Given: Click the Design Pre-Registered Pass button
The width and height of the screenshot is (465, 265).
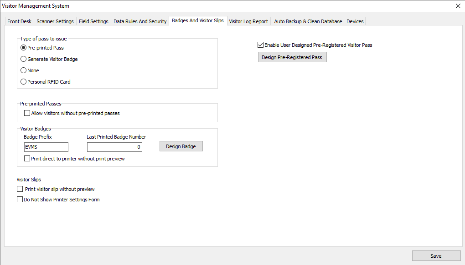Looking at the screenshot, I should tap(292, 57).
